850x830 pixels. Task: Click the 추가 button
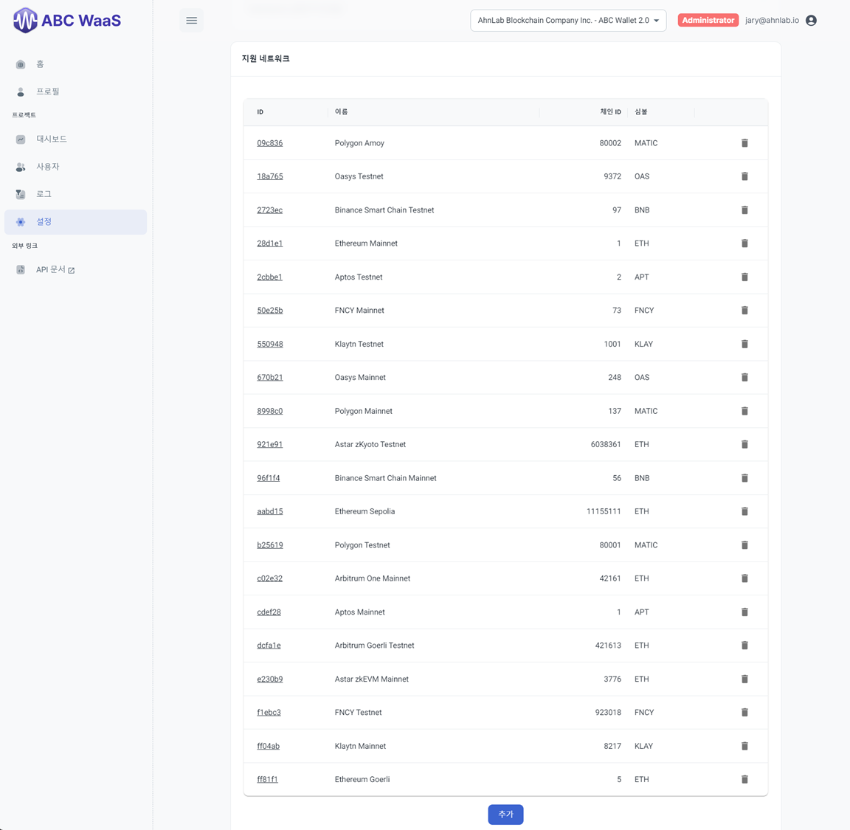(x=505, y=815)
